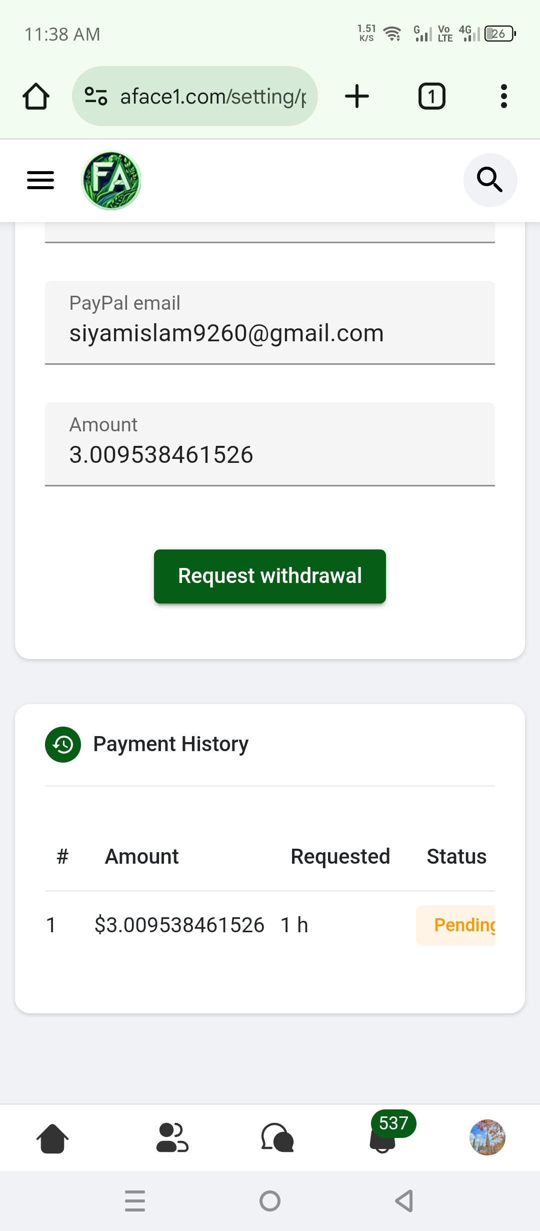Screen dimensions: 540x1231
Task: Open browser three-dot menu
Action: click(x=504, y=96)
